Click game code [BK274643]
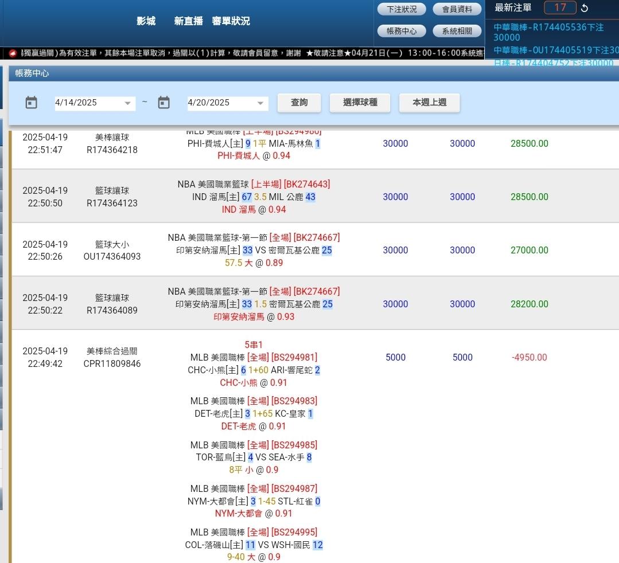 click(x=307, y=184)
